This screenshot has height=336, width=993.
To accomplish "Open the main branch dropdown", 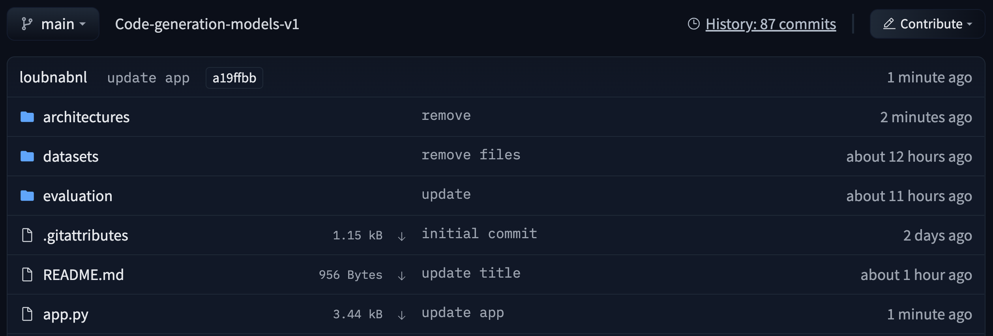I will 53,24.
